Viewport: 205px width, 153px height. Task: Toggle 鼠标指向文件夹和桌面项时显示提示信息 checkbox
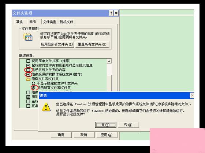point(28,65)
